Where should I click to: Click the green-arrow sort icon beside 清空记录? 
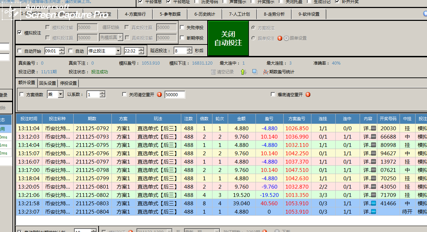click(243, 72)
